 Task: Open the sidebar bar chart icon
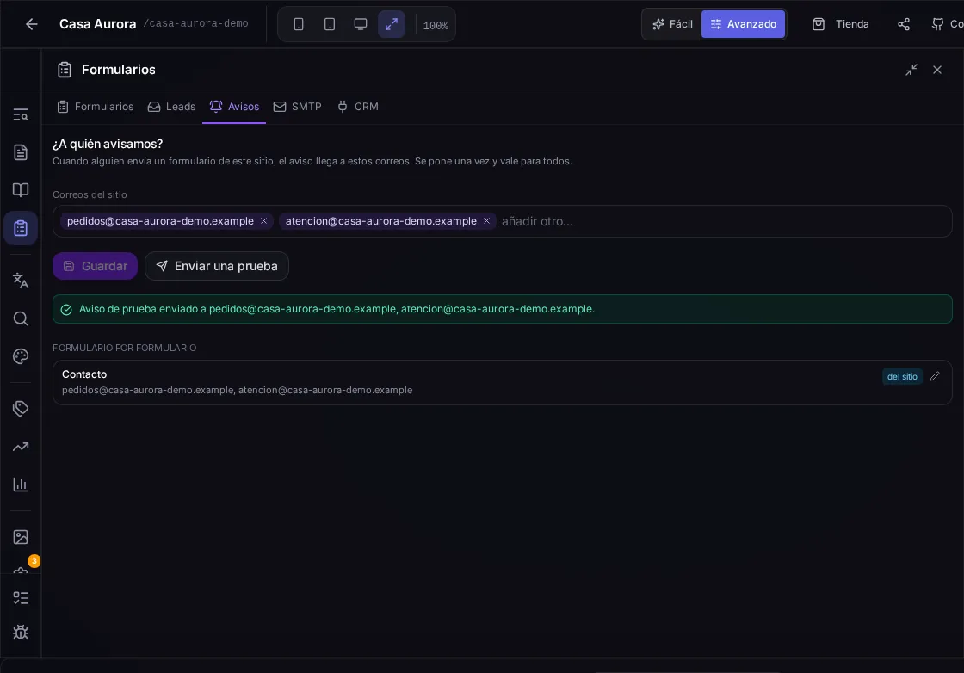[21, 485]
